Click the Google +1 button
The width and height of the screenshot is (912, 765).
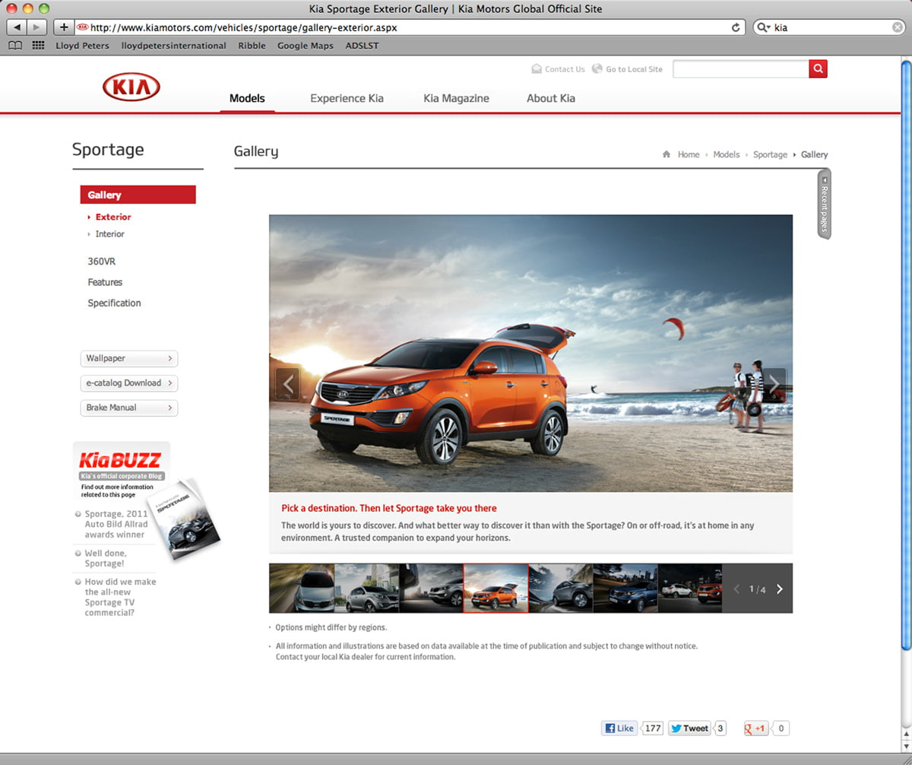point(755,728)
